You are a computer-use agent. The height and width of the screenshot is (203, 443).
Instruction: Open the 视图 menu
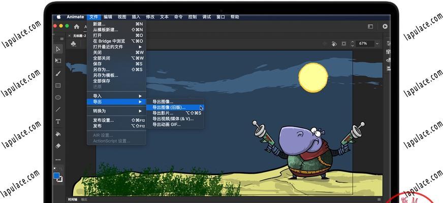tap(122, 17)
